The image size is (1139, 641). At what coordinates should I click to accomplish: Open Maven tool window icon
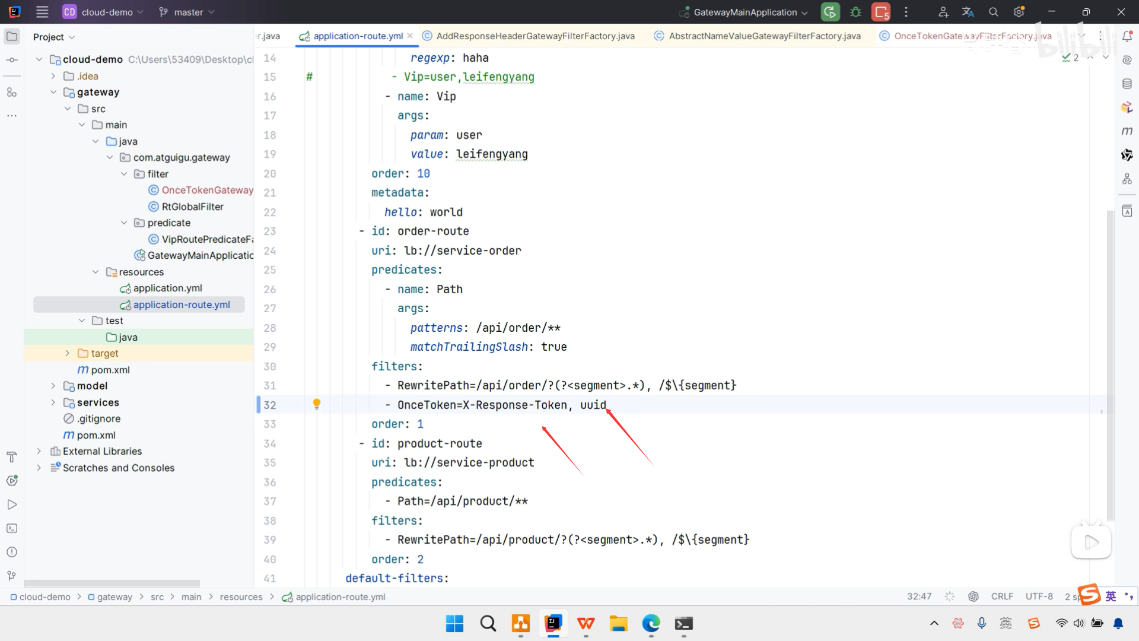(1127, 131)
